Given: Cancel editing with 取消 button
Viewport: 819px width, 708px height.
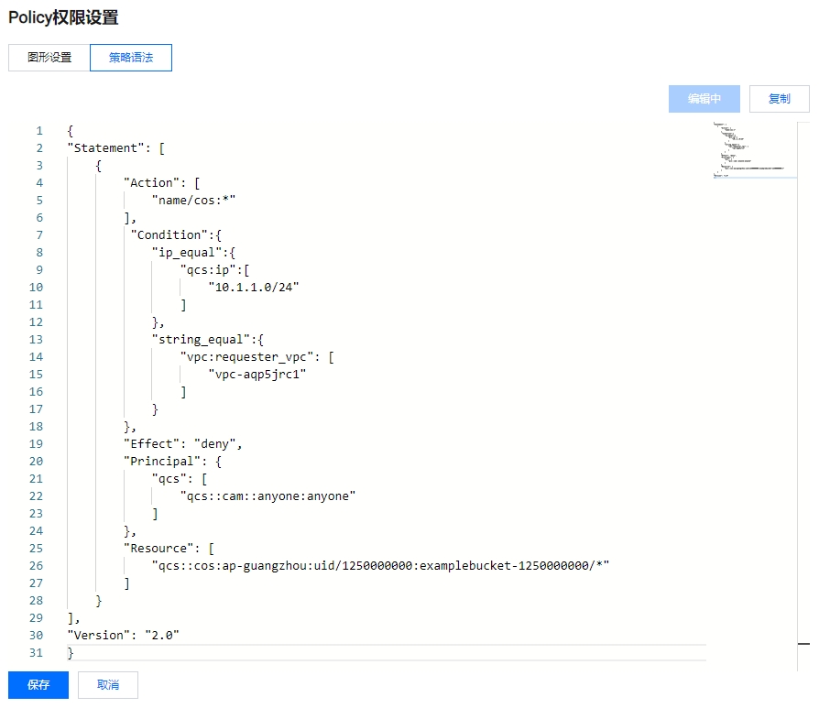Looking at the screenshot, I should tap(108, 685).
